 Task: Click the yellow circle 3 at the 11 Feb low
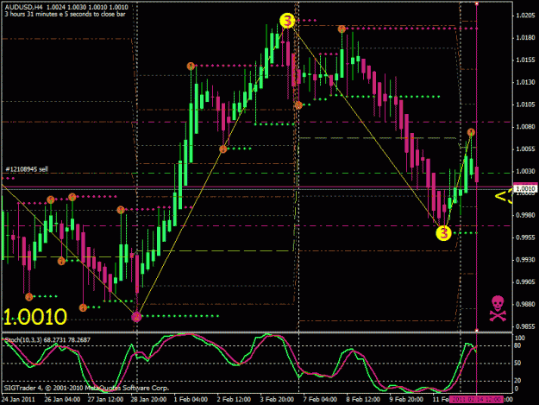pyautogui.click(x=443, y=233)
